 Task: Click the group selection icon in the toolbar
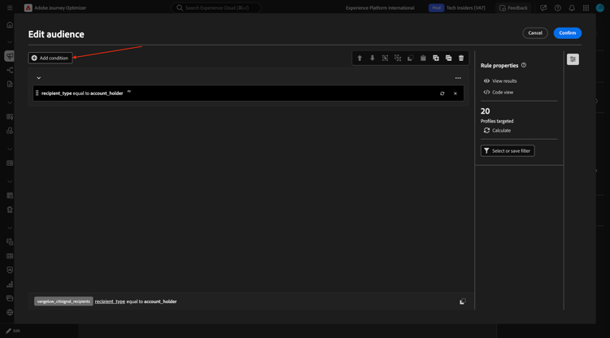pos(385,58)
